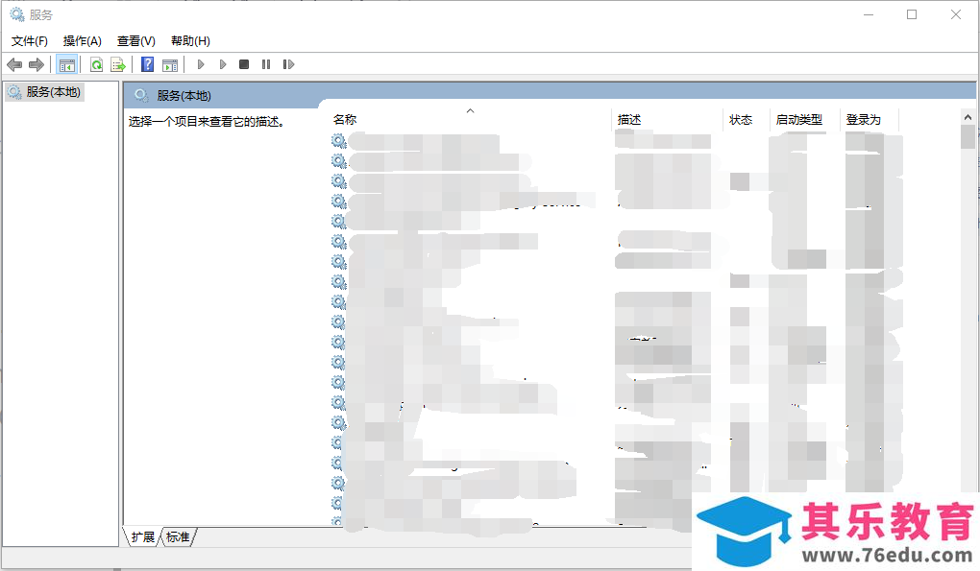This screenshot has width=980, height=571.
Task: Start the service with the first play icon
Action: tap(201, 64)
